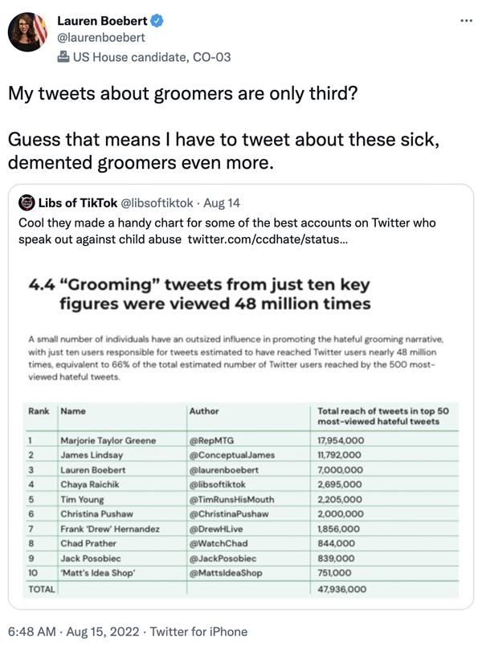Screen dimensions: 482x645
Task: Open the Libs of TikTok quoted author name
Action: [x=76, y=202]
